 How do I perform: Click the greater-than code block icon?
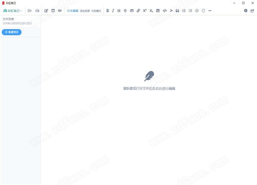tap(171, 11)
